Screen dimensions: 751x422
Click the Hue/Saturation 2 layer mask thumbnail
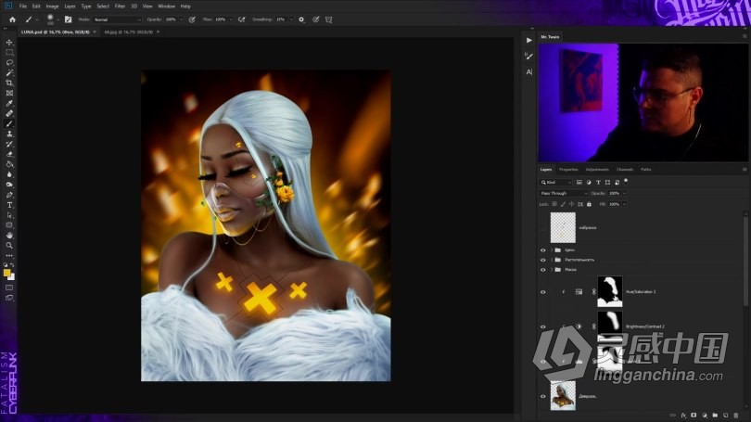610,291
